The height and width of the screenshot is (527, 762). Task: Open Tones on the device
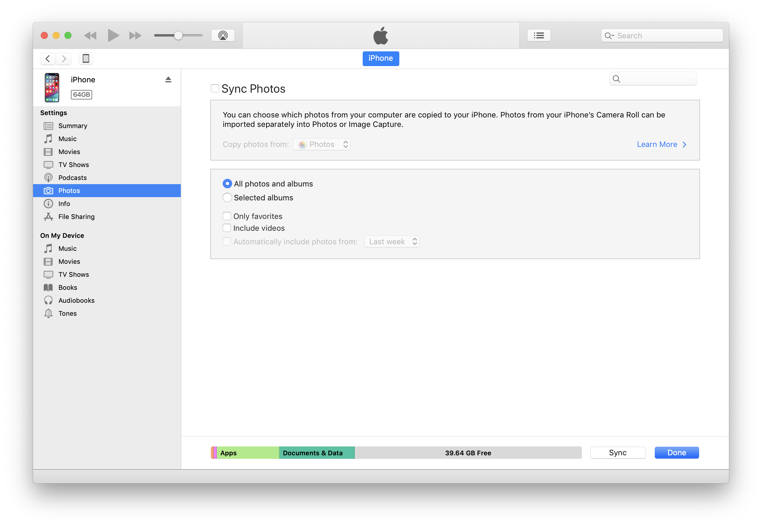click(x=107, y=313)
